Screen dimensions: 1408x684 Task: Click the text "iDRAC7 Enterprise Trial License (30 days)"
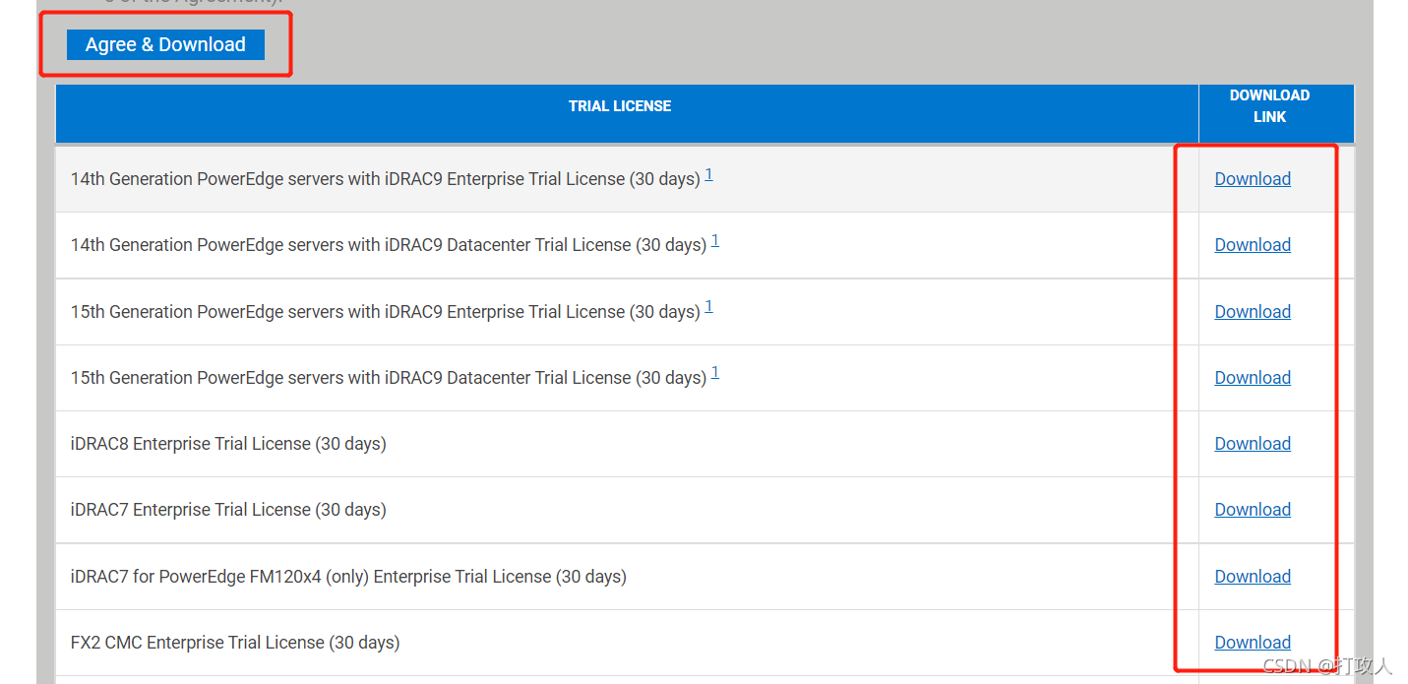tap(228, 510)
